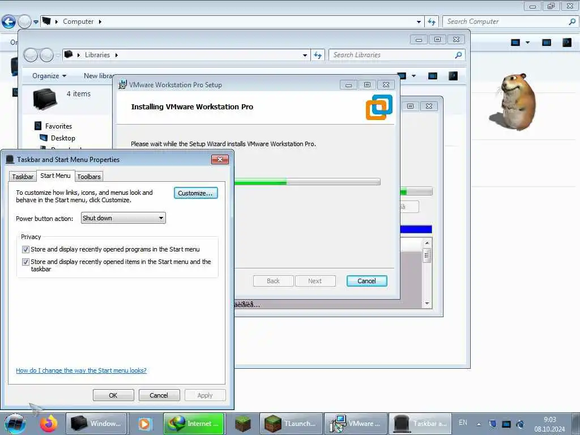
Task: Switch to the VMware setup taskbar button
Action: 356,424
